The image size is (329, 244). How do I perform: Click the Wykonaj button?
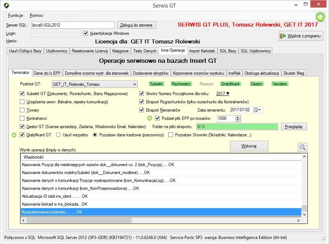(249, 146)
